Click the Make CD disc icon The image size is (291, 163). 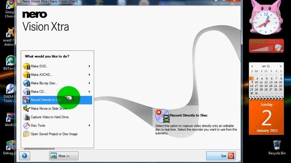[x=26, y=91]
